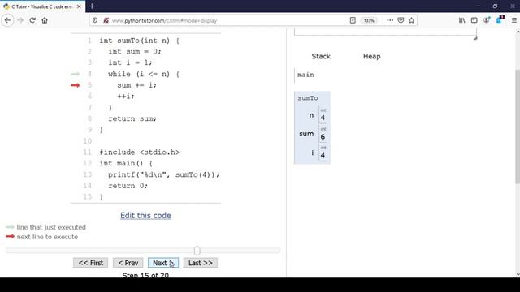Click code line '#include <stdio.h>'
This screenshot has height=292, width=520.
pos(139,152)
